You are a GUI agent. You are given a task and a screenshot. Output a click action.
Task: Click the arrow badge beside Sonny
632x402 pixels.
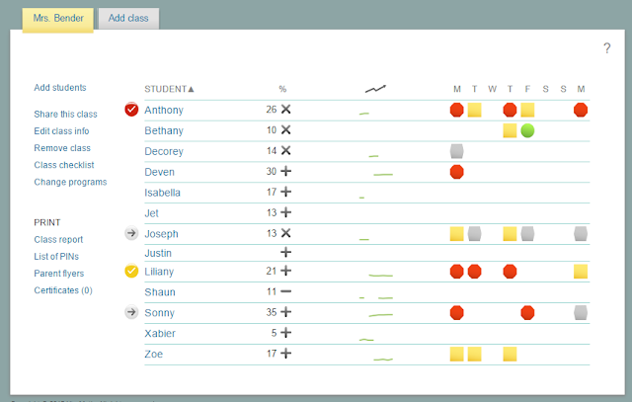131,312
